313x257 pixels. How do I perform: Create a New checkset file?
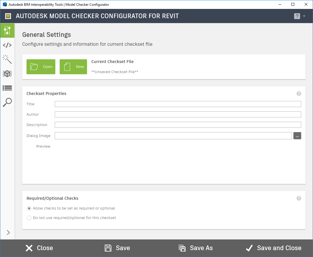coord(73,66)
